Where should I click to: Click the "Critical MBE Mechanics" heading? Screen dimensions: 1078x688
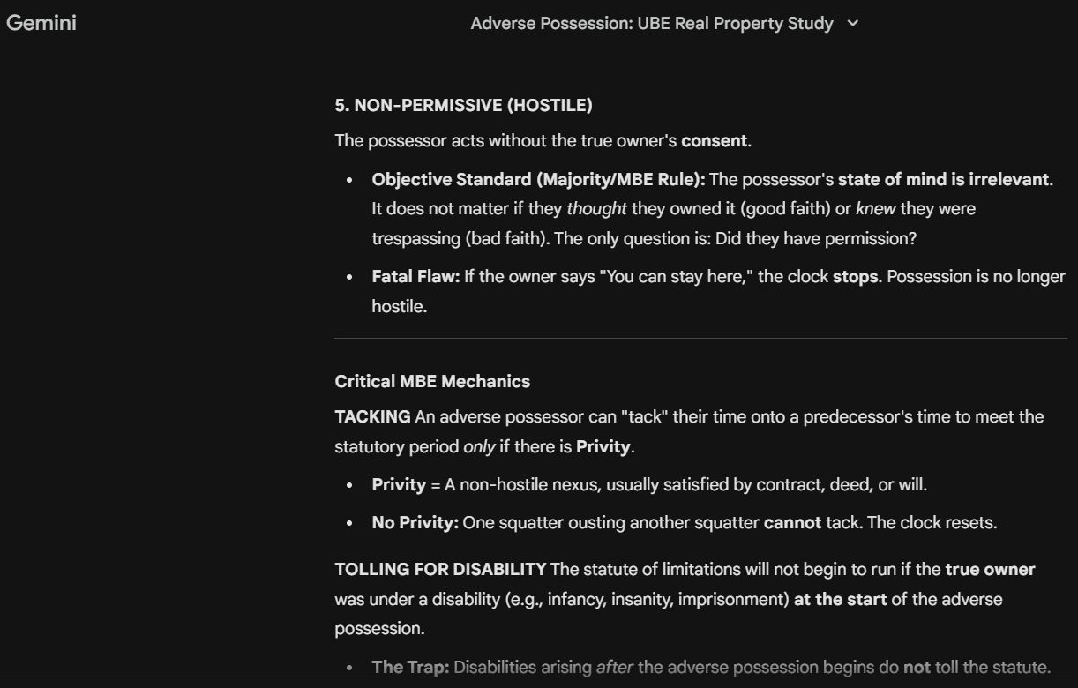pos(432,382)
